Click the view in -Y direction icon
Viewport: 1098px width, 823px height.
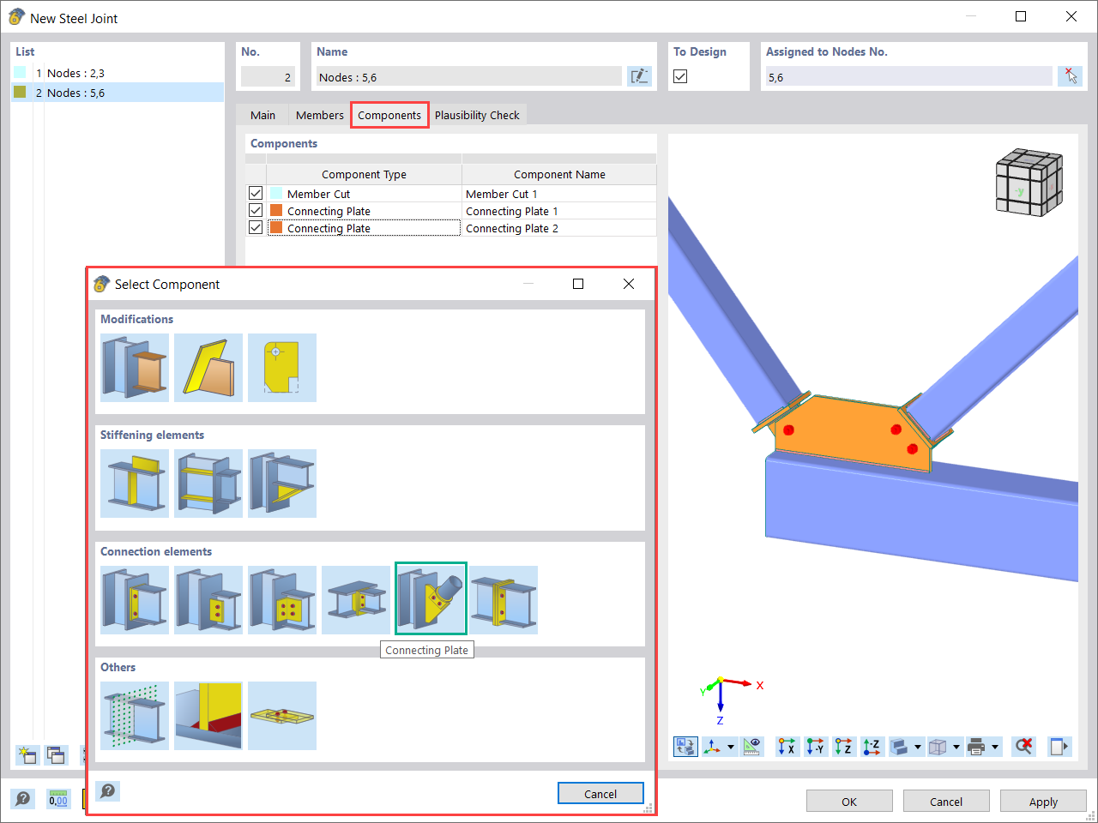pos(815,747)
